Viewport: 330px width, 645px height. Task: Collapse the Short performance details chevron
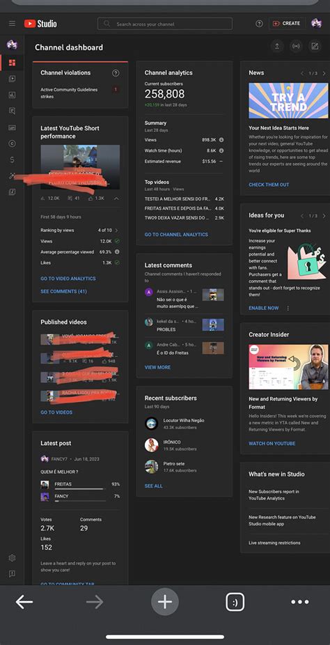[116, 199]
